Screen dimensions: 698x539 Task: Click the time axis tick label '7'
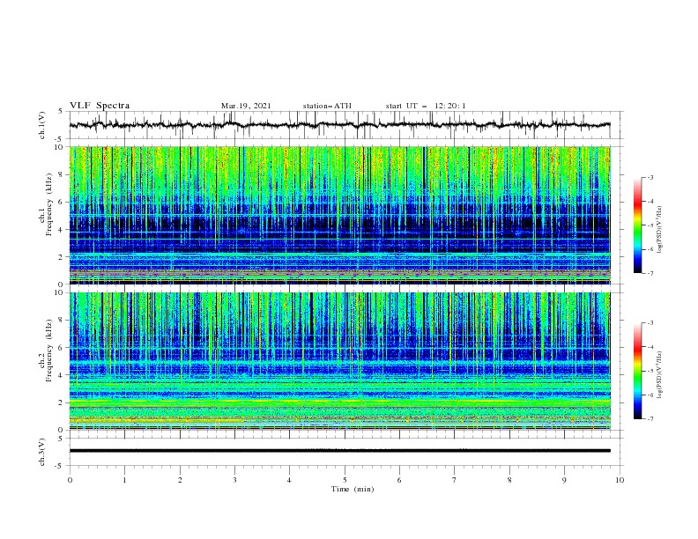pos(455,480)
